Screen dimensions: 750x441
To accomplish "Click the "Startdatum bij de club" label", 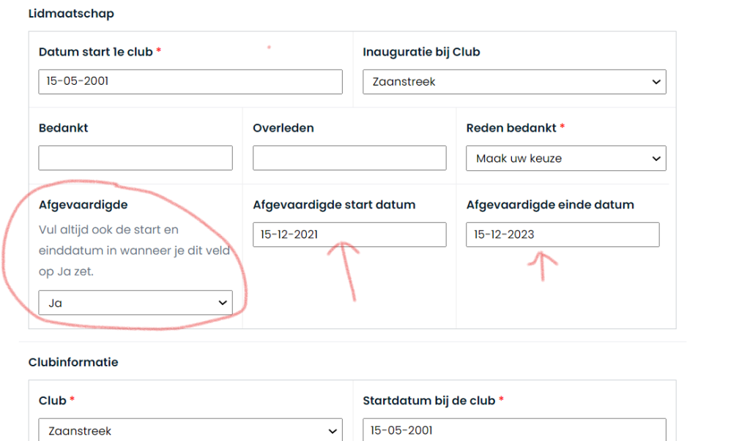I will click(429, 401).
